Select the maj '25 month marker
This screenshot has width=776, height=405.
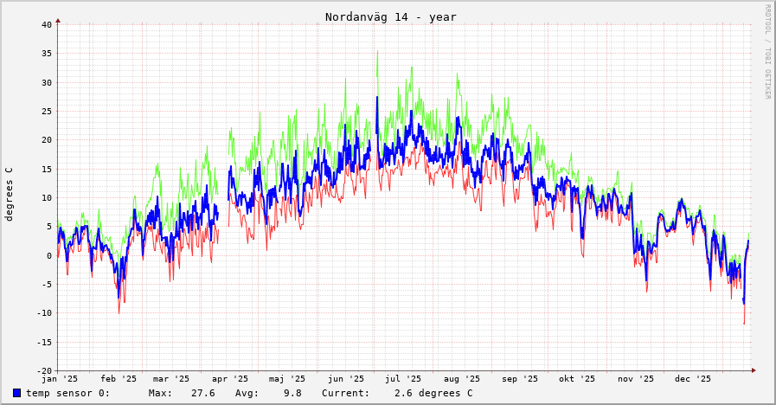tap(287, 378)
